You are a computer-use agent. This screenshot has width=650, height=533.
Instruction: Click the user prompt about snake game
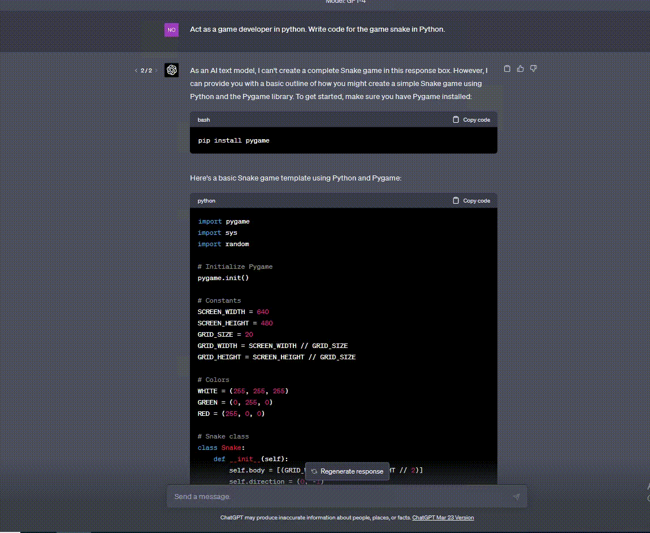(317, 29)
